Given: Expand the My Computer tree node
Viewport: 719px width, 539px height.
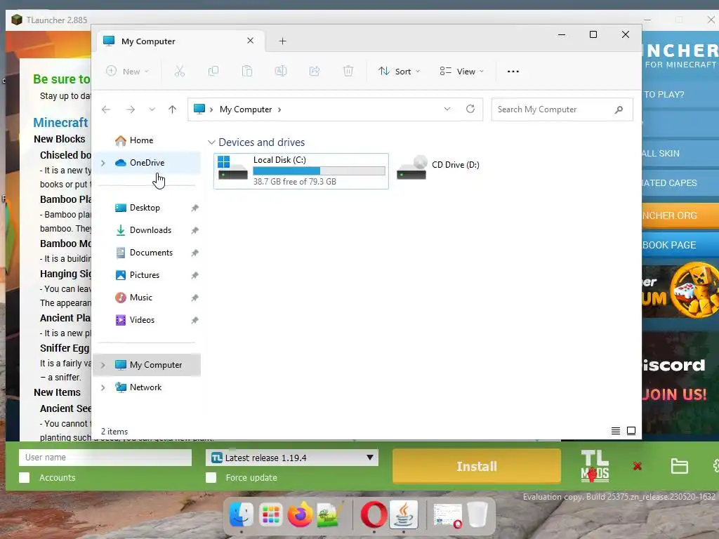Looking at the screenshot, I should (103, 365).
